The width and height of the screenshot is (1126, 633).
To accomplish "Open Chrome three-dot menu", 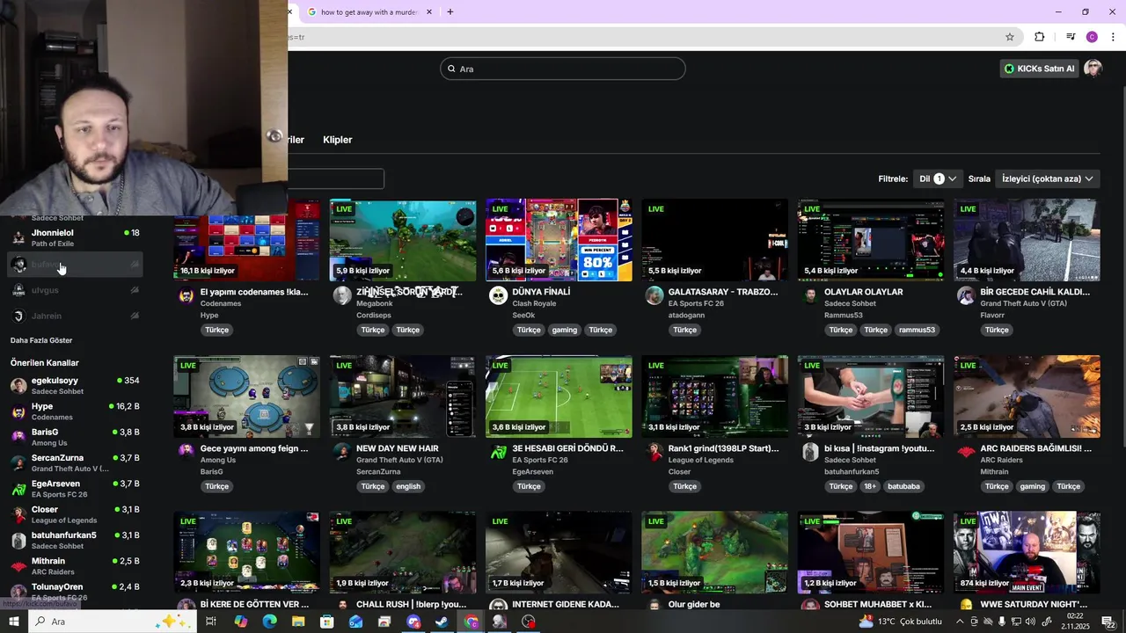I will (1113, 37).
